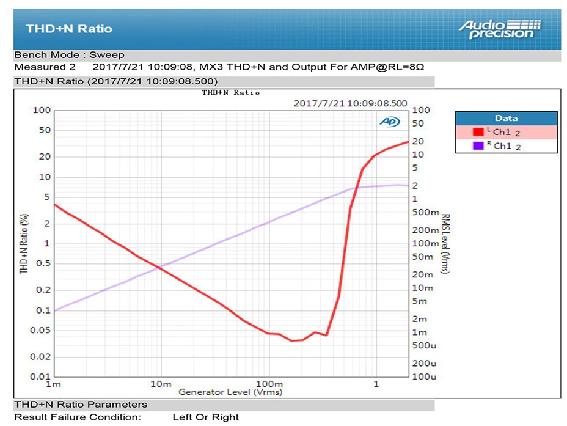Click the AP watermark logo inside graph
567x426 pixels.
click(390, 122)
